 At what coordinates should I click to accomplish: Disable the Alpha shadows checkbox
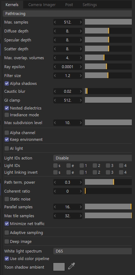[7, 83]
